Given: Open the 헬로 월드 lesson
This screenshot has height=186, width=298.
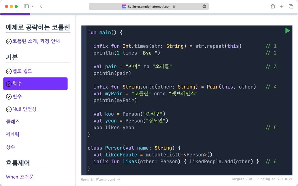Looking at the screenshot, I should 22,71.
